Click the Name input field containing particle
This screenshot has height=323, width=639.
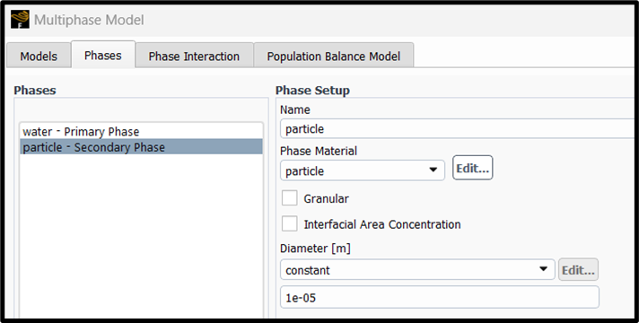pyautogui.click(x=457, y=129)
